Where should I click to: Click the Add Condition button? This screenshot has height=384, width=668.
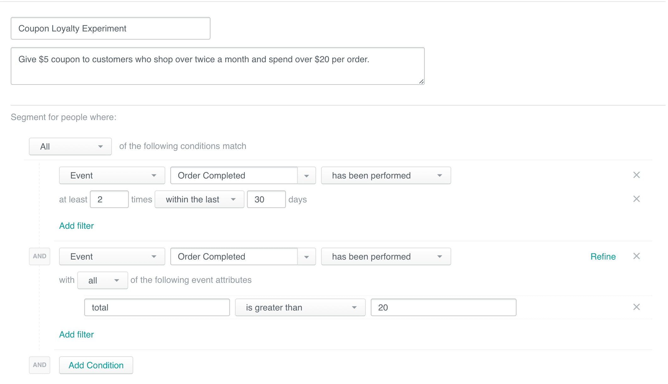(x=96, y=365)
